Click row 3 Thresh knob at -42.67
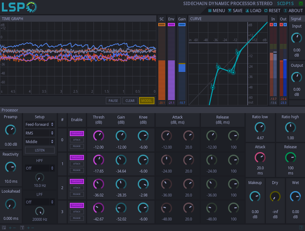Viewport: 305px width, 231px height. click(99, 208)
